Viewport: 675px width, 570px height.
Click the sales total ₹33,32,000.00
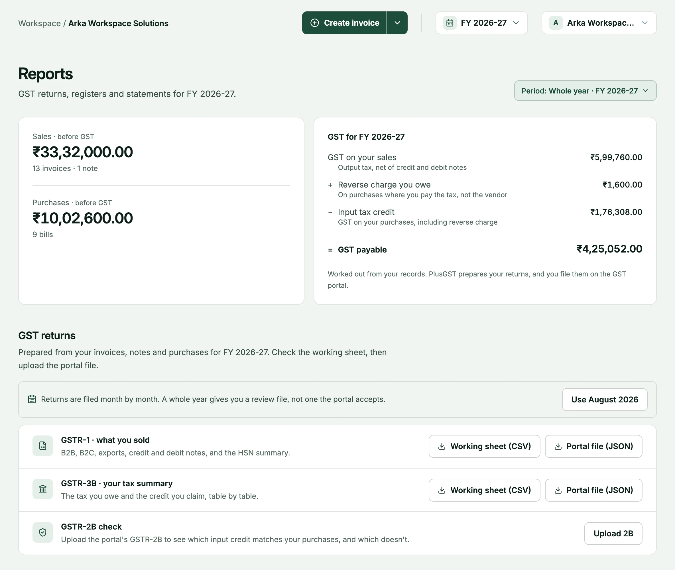[x=83, y=152]
